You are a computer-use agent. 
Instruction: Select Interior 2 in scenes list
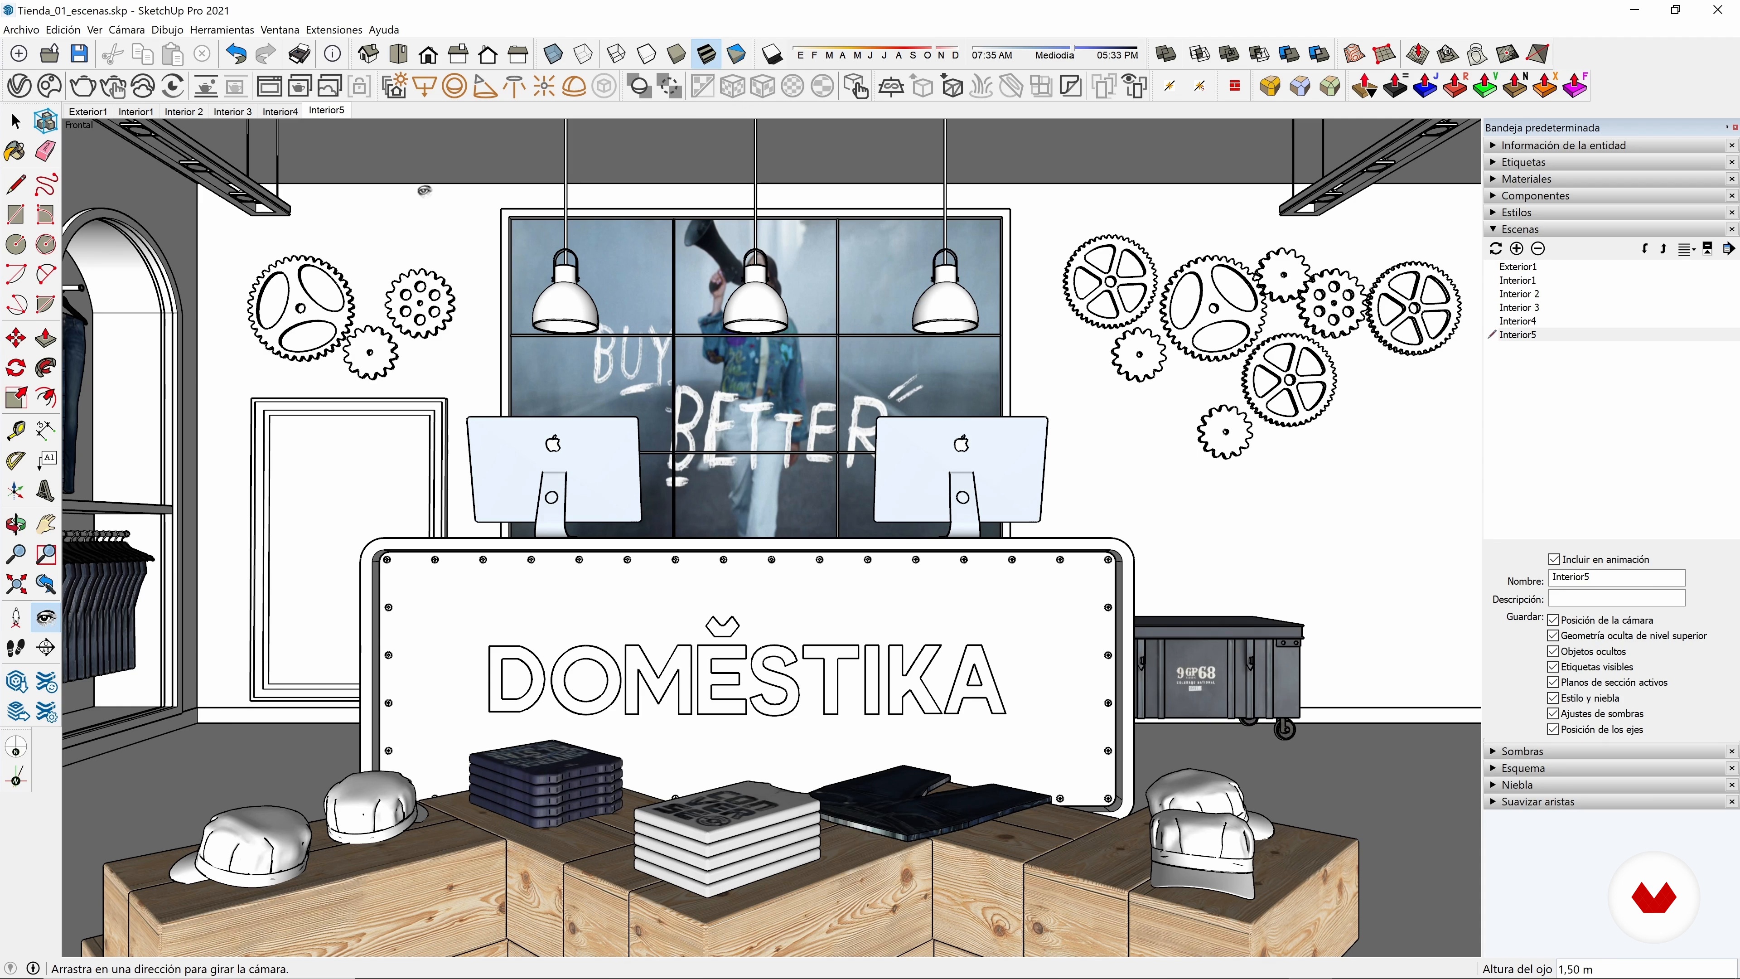coord(1519,294)
